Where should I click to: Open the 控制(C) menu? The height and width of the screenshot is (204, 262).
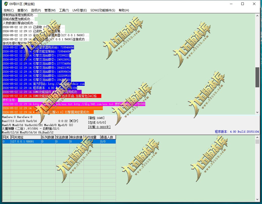click(x=9, y=10)
